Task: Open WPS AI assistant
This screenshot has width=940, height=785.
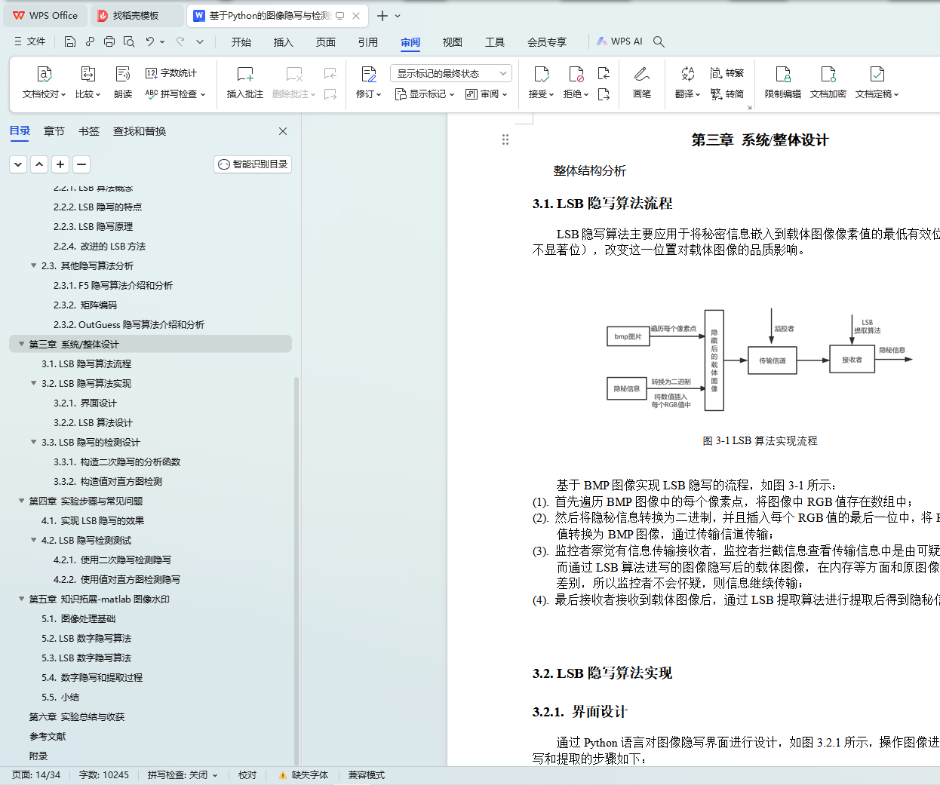Action: [x=619, y=41]
